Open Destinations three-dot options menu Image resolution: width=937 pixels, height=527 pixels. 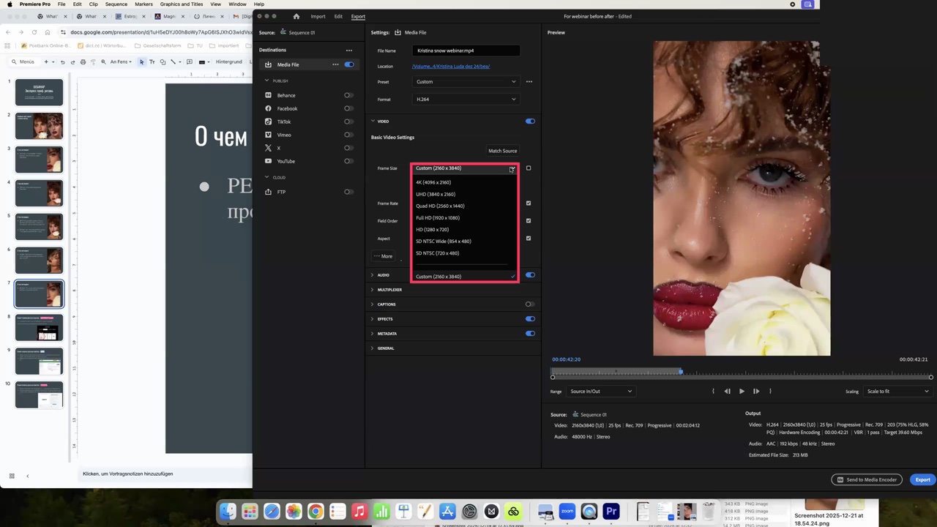point(349,51)
